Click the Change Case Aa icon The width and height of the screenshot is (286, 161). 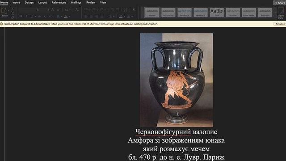[67, 10]
